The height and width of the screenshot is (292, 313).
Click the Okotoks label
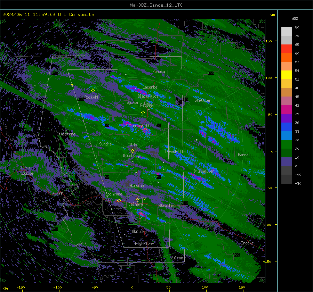coord(139,231)
